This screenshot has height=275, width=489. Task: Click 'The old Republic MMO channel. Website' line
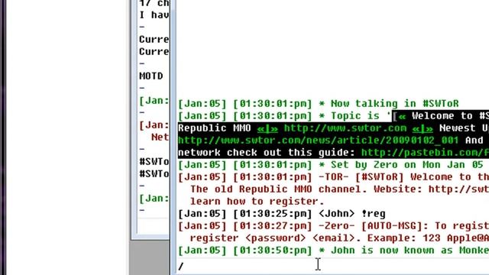(x=339, y=189)
